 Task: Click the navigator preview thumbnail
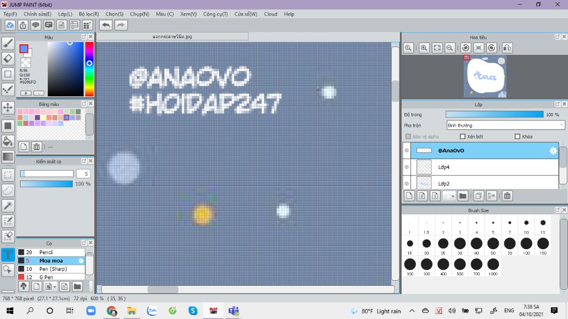[x=485, y=76]
